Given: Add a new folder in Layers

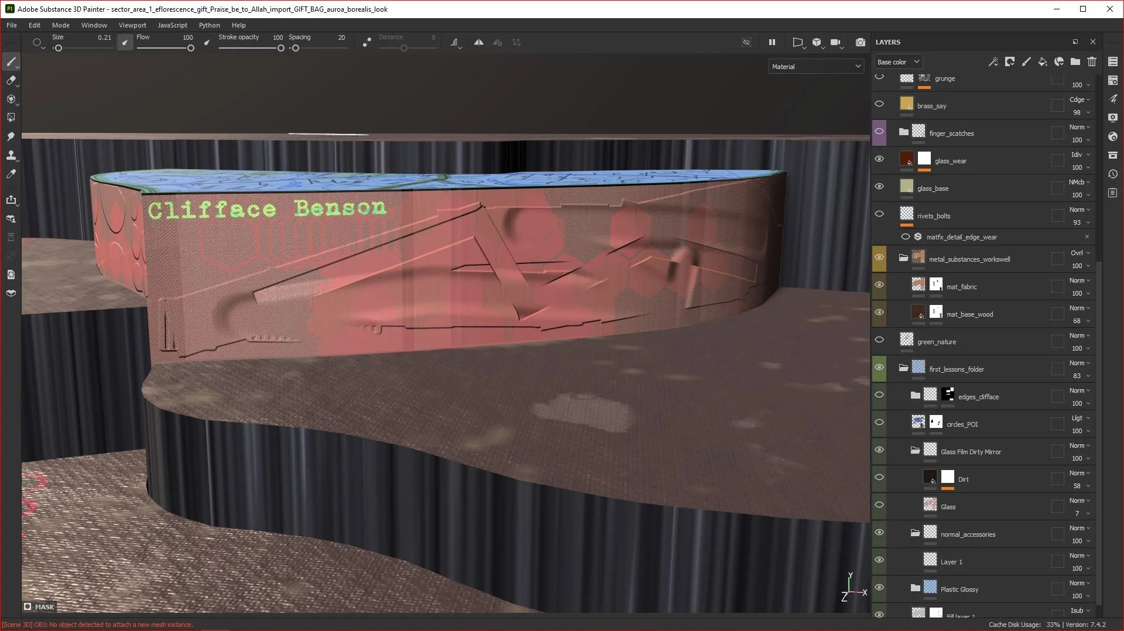Looking at the screenshot, I should point(1075,61).
